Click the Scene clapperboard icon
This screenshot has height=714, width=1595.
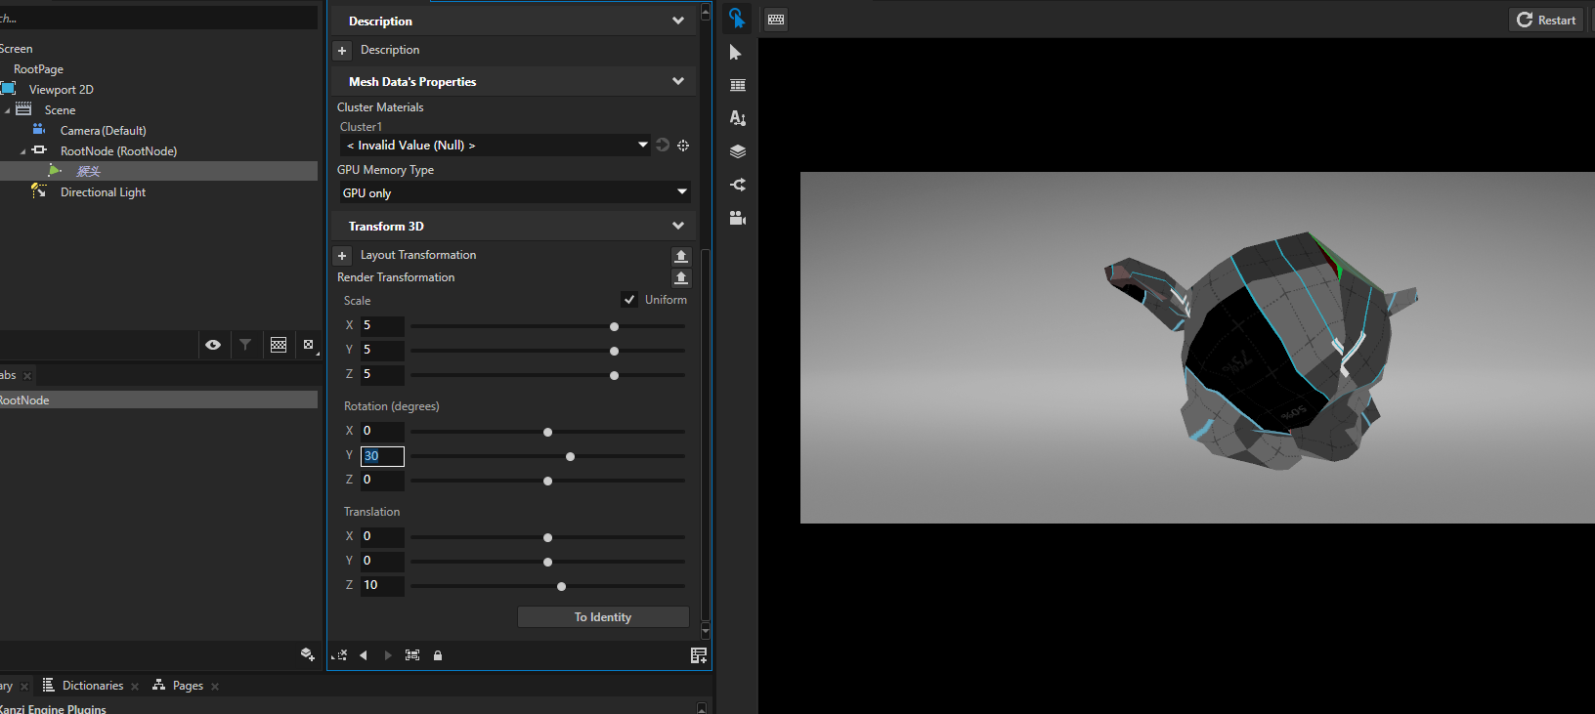pos(23,109)
